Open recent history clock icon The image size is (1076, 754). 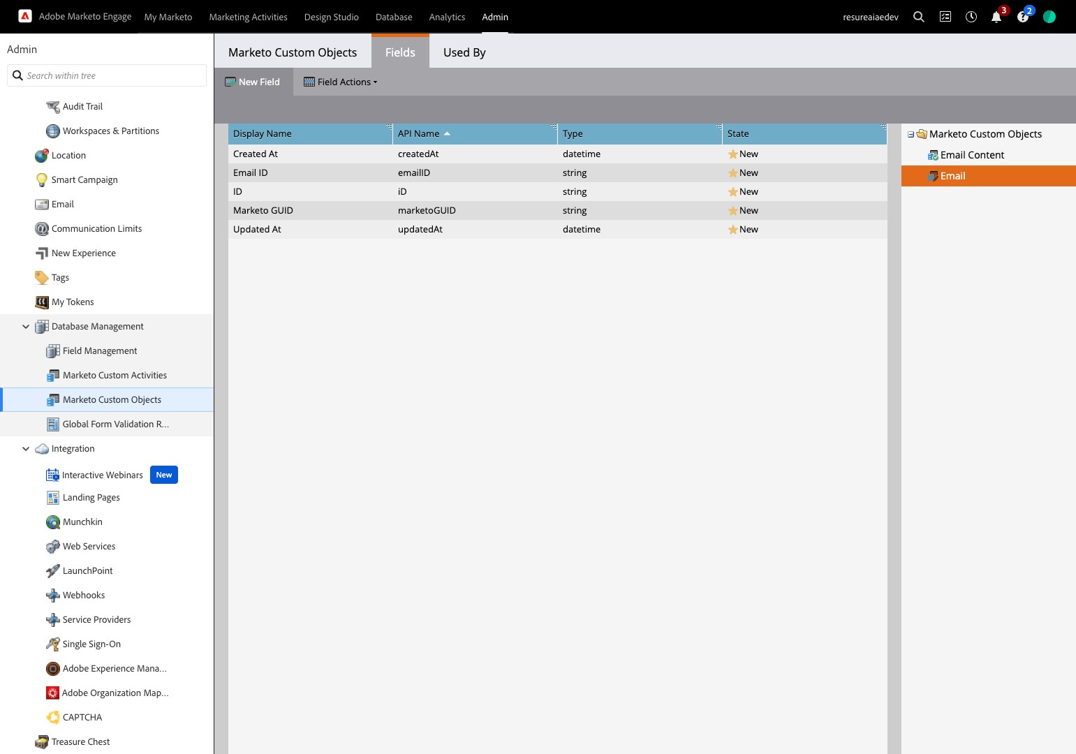pyautogui.click(x=971, y=17)
